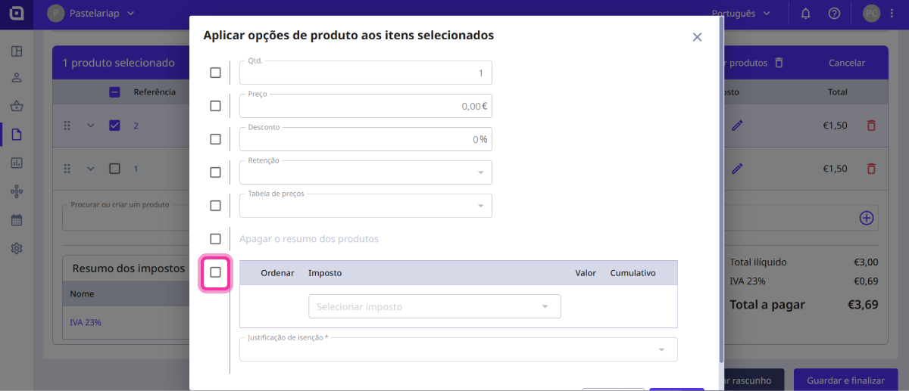The height and width of the screenshot is (391, 909).
Task: Check the row 1 selection checkbox
Action: click(114, 169)
